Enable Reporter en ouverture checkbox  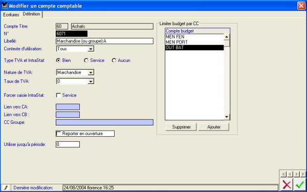pos(58,134)
